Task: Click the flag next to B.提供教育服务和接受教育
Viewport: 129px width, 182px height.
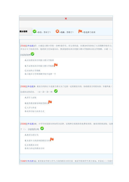Action: tap(50, 102)
